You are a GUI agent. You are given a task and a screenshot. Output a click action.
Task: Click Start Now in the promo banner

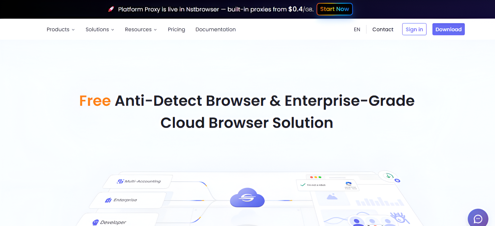(x=335, y=9)
